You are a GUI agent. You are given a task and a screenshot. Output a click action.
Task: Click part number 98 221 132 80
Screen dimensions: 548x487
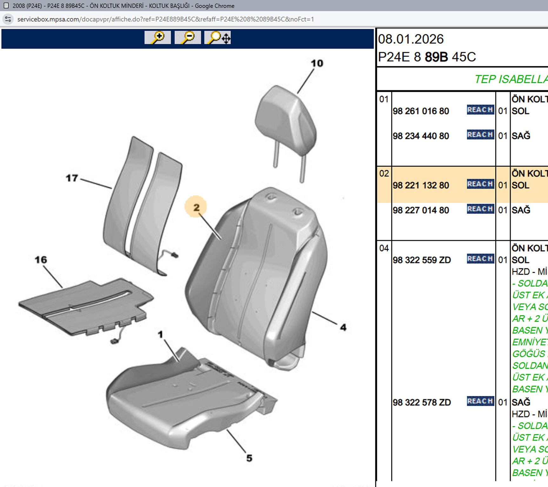(x=421, y=185)
